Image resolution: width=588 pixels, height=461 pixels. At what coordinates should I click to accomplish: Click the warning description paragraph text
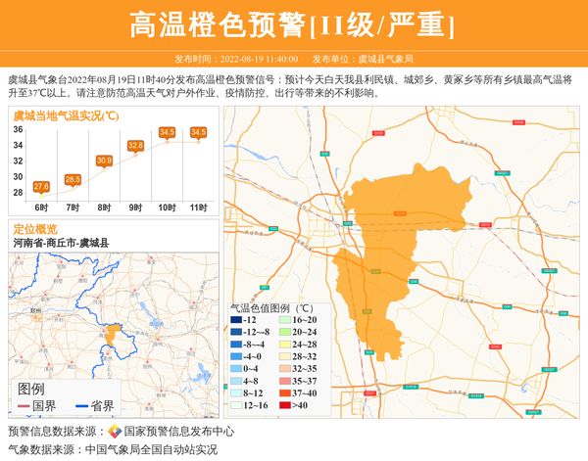(x=290, y=86)
